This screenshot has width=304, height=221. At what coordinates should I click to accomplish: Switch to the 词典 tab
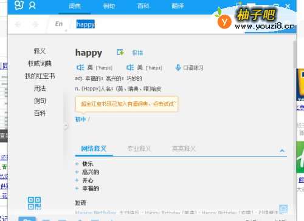pyautogui.click(x=75, y=6)
